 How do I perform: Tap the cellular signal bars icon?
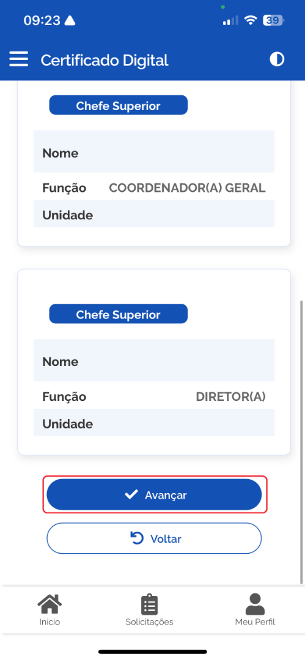coord(230,20)
